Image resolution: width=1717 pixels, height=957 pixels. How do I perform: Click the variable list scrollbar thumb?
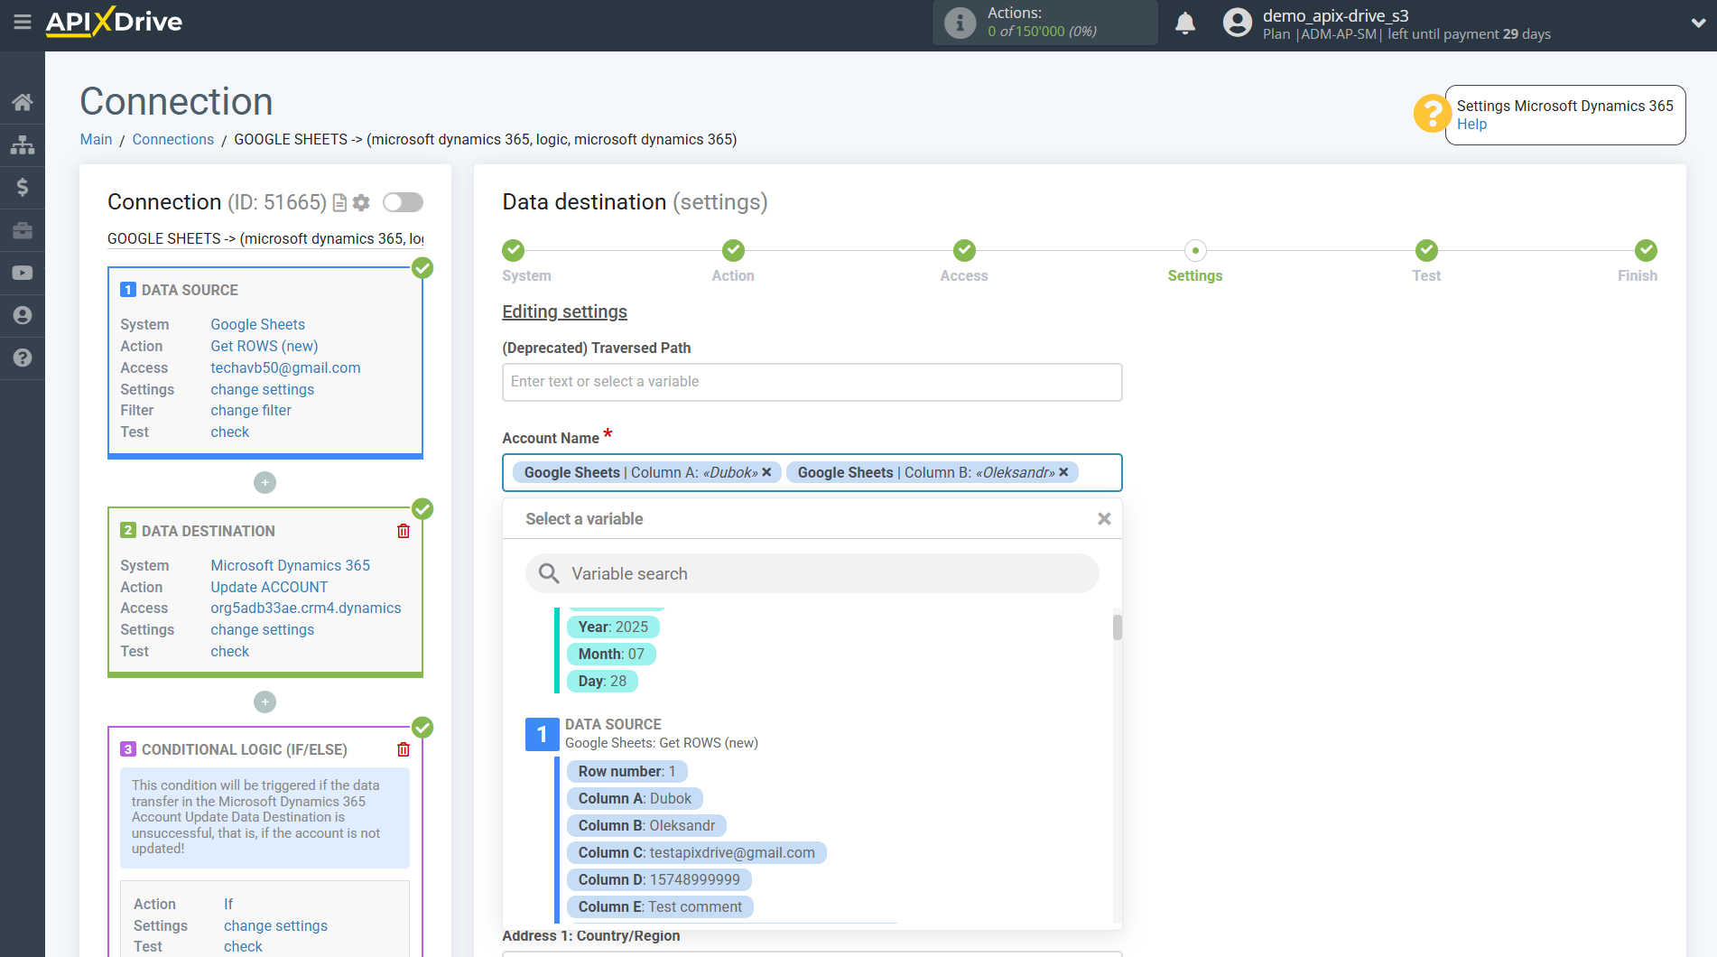click(x=1118, y=627)
